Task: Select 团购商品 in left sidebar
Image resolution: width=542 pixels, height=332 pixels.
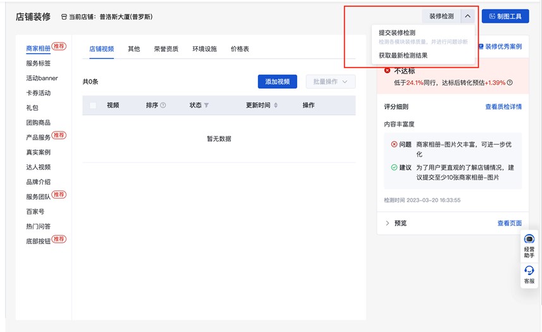Action: coord(38,123)
